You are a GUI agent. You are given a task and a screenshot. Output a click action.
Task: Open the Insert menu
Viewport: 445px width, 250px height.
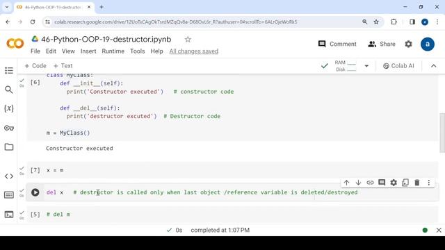[88, 51]
